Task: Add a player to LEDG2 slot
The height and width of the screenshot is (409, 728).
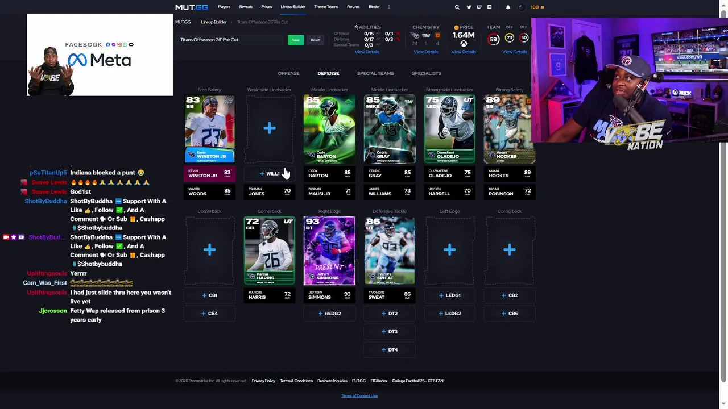Action: pyautogui.click(x=449, y=314)
